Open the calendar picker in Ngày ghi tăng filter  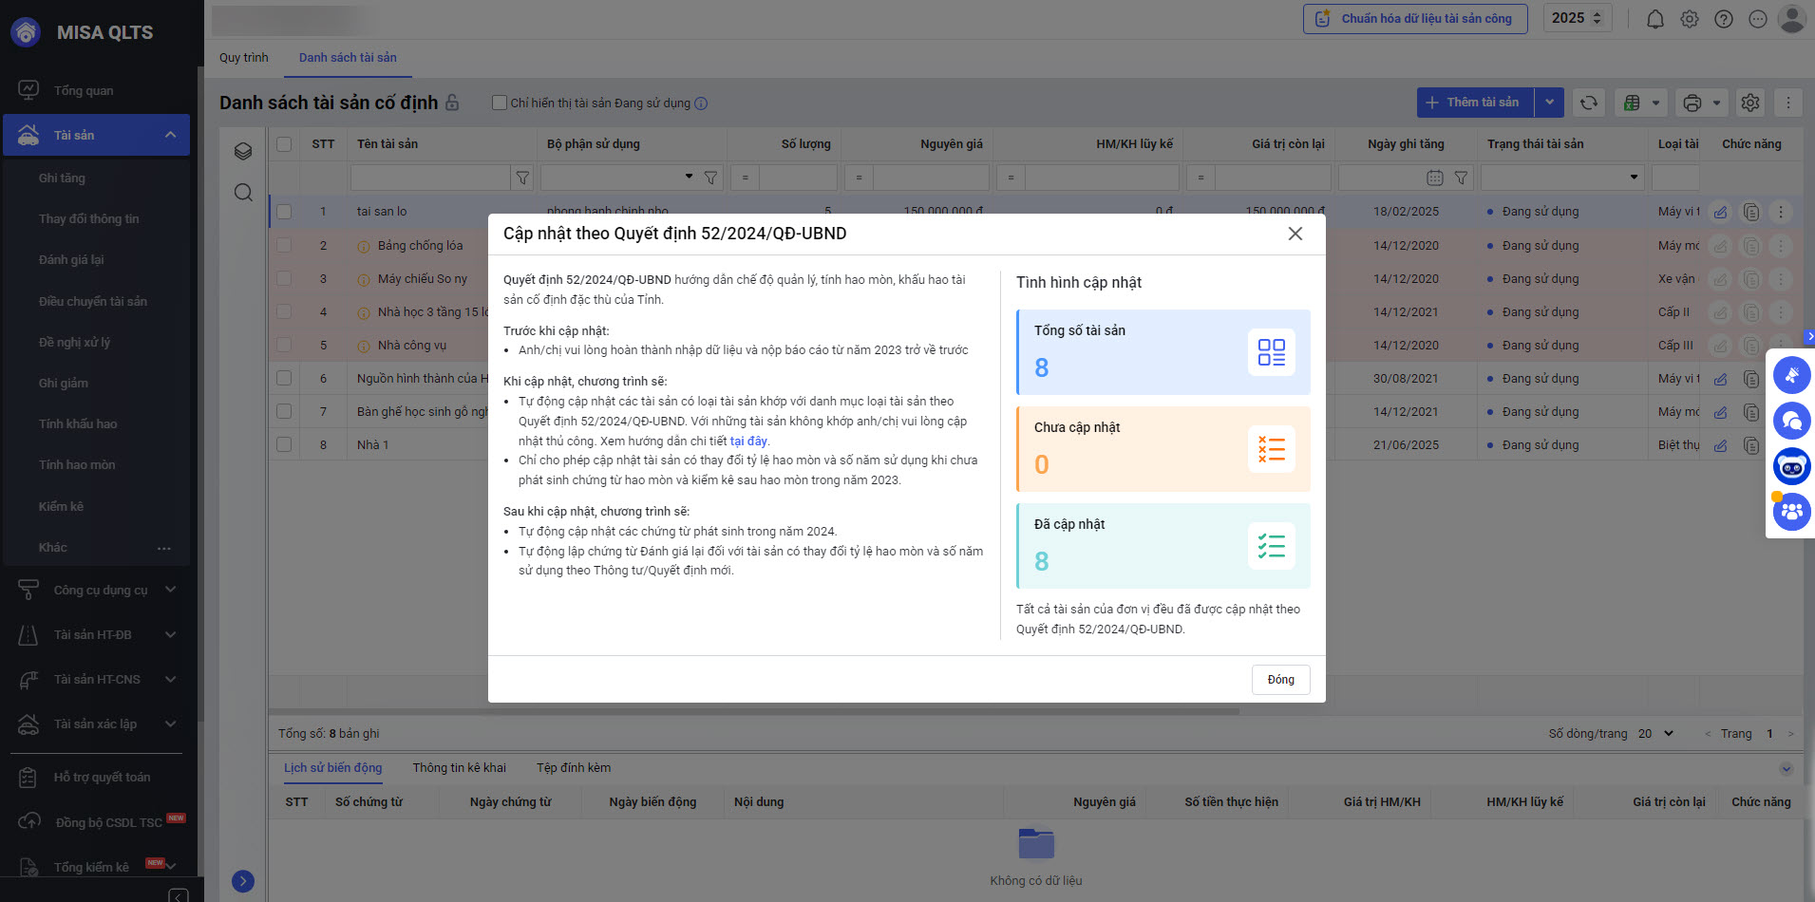[x=1435, y=178]
